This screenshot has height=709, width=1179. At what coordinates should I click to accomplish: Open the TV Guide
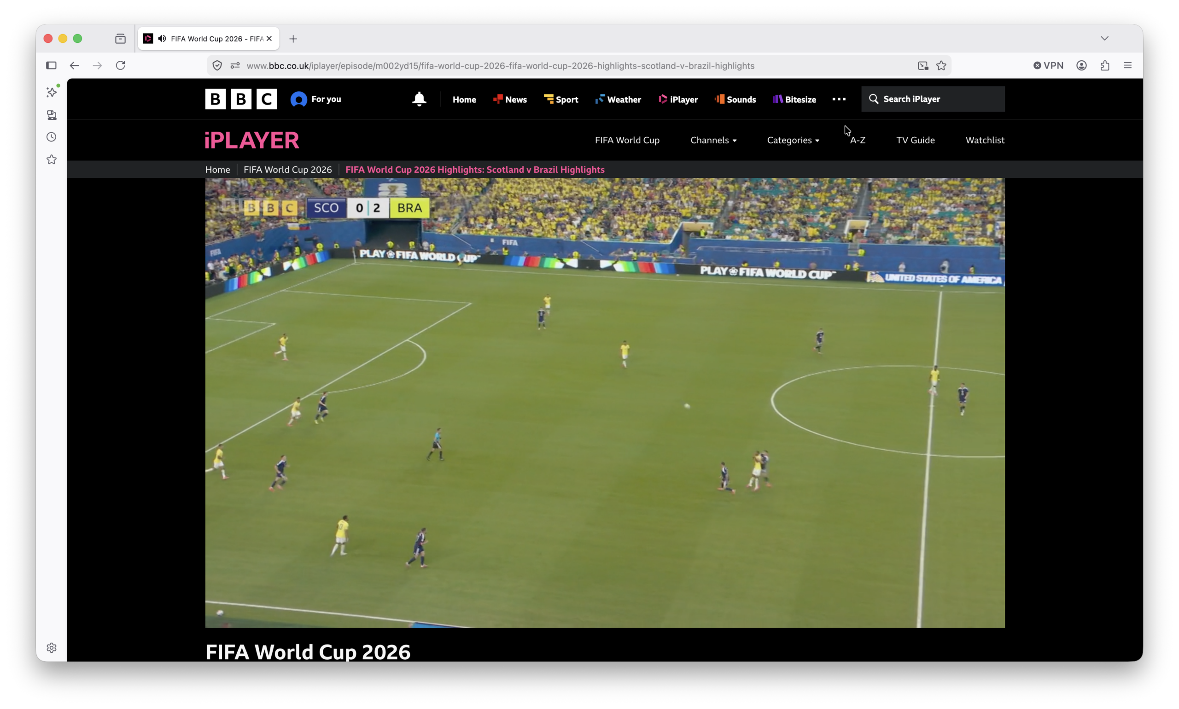[x=916, y=140]
